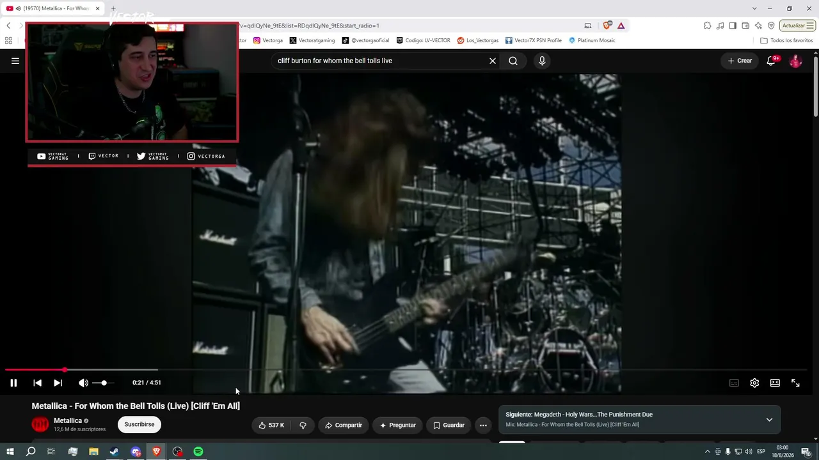Screen dimensions: 819x460
Task: Open the Brave VPN shield icon
Action: 771,26
